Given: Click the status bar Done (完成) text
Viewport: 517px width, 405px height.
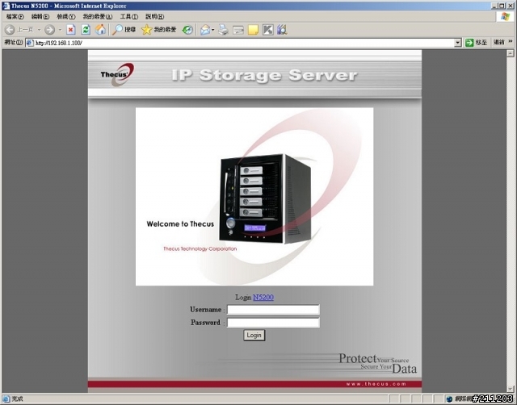Looking at the screenshot, I should pyautogui.click(x=17, y=399).
